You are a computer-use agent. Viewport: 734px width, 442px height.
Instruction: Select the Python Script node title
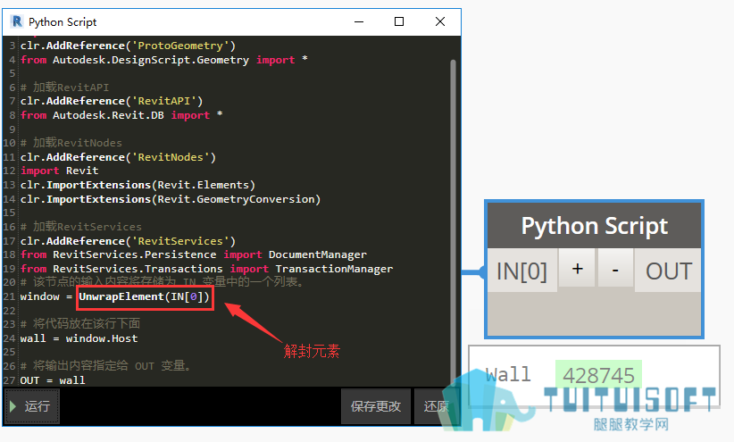tap(595, 226)
